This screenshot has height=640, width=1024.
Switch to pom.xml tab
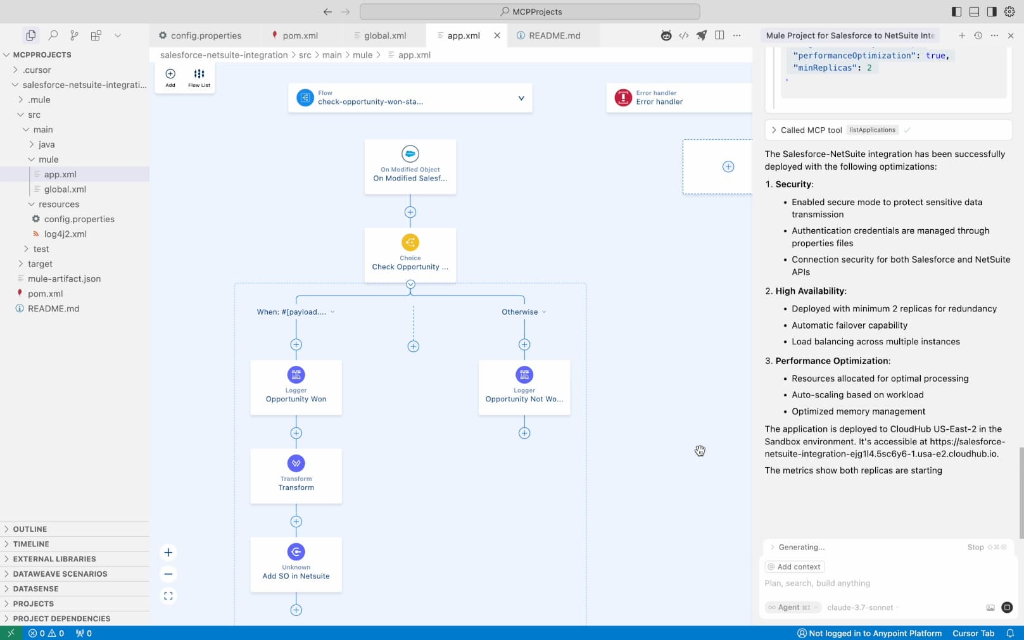[x=300, y=35]
